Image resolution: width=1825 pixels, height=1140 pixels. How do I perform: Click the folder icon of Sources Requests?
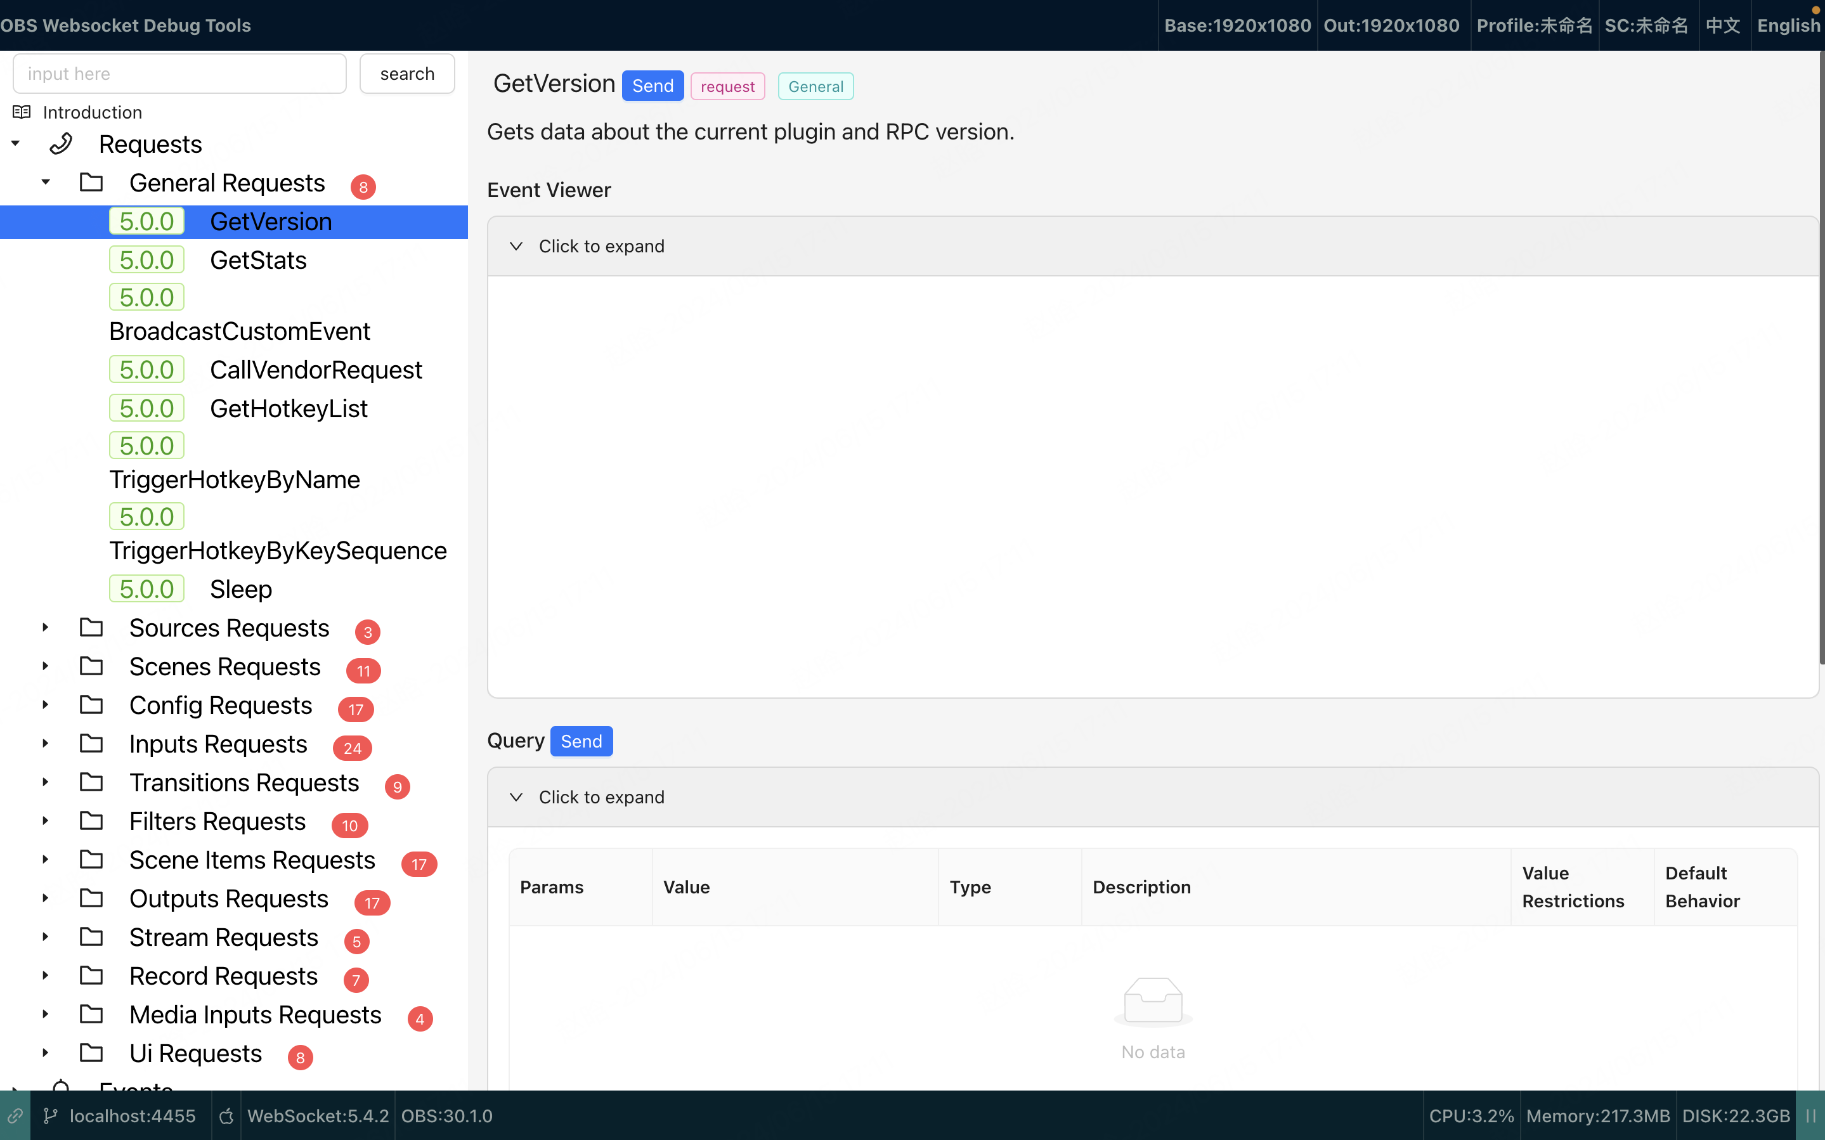pos(92,627)
